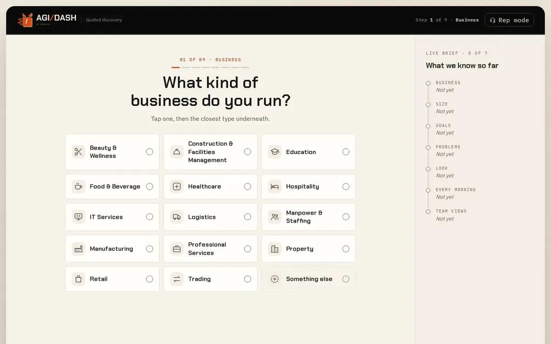
Task: Click 'Tap one, then the closest type underneath.'
Action: (x=210, y=119)
